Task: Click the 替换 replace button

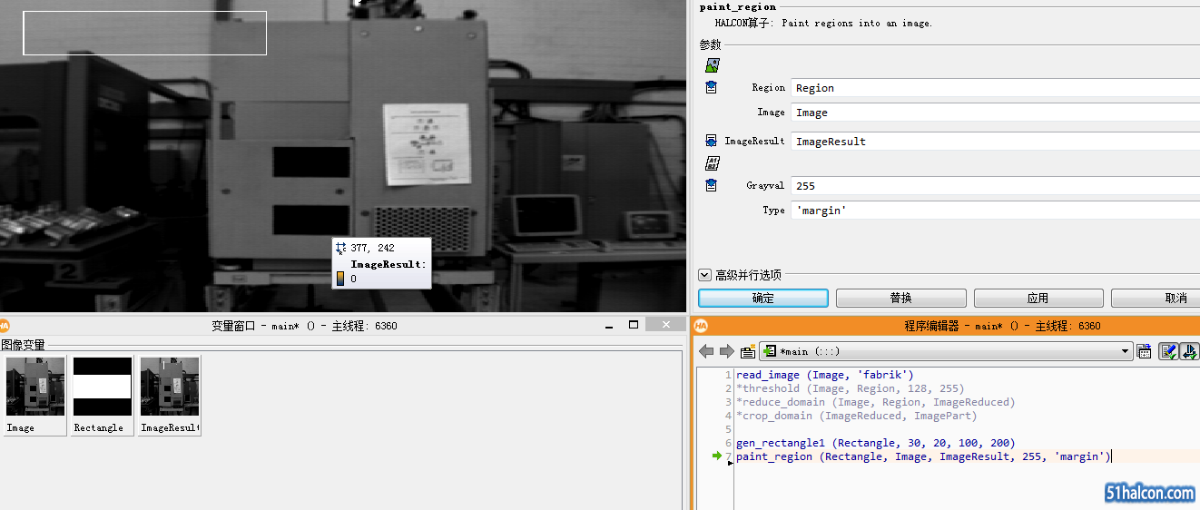Action: coord(900,298)
